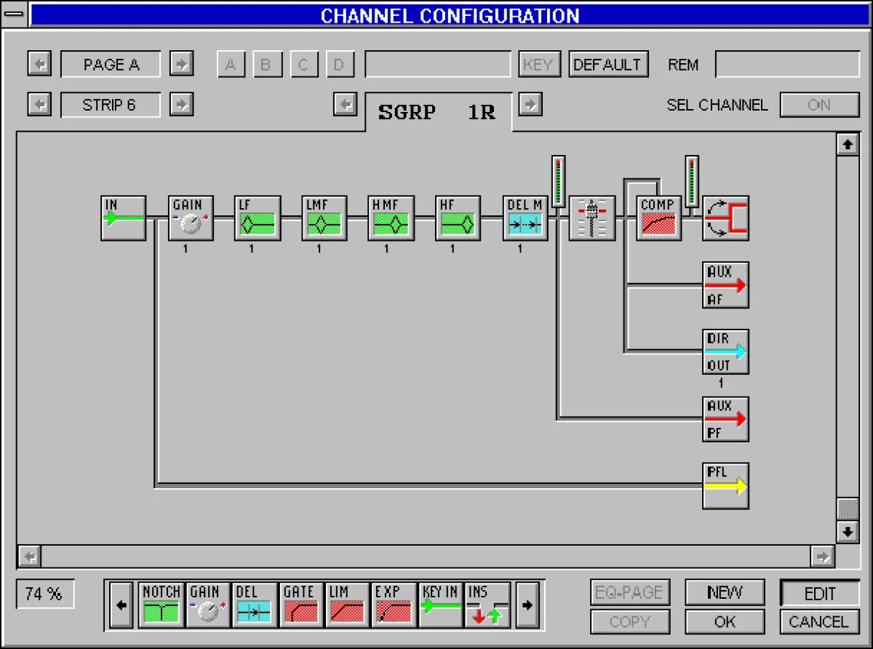
Task: Pick the KEY IN module from palette
Action: [x=441, y=605]
